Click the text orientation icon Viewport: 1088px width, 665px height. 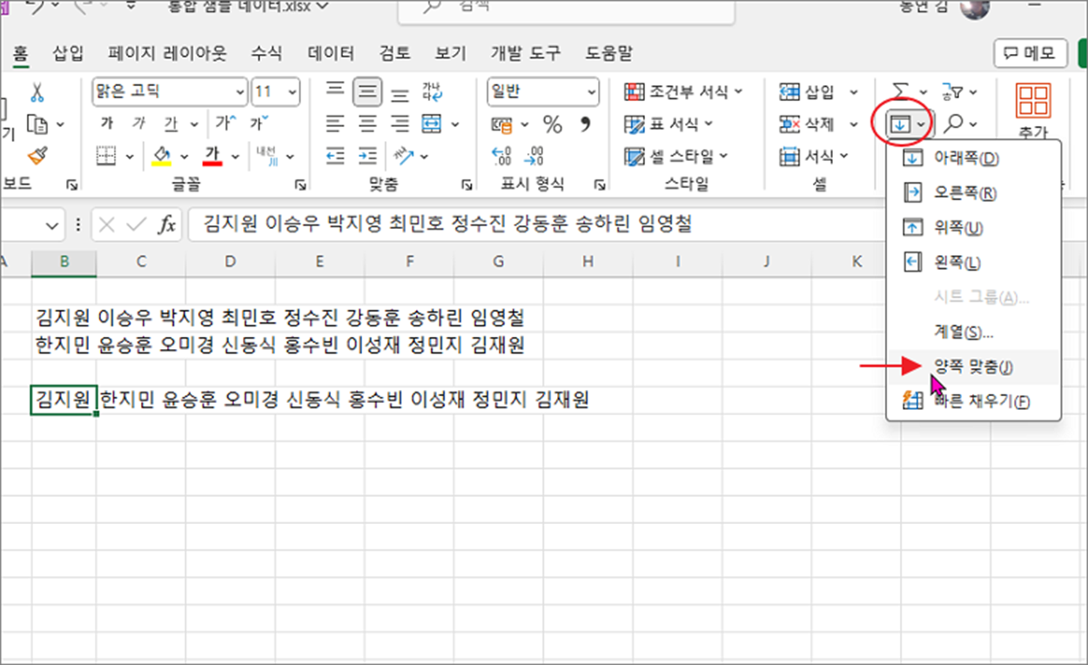[402, 156]
